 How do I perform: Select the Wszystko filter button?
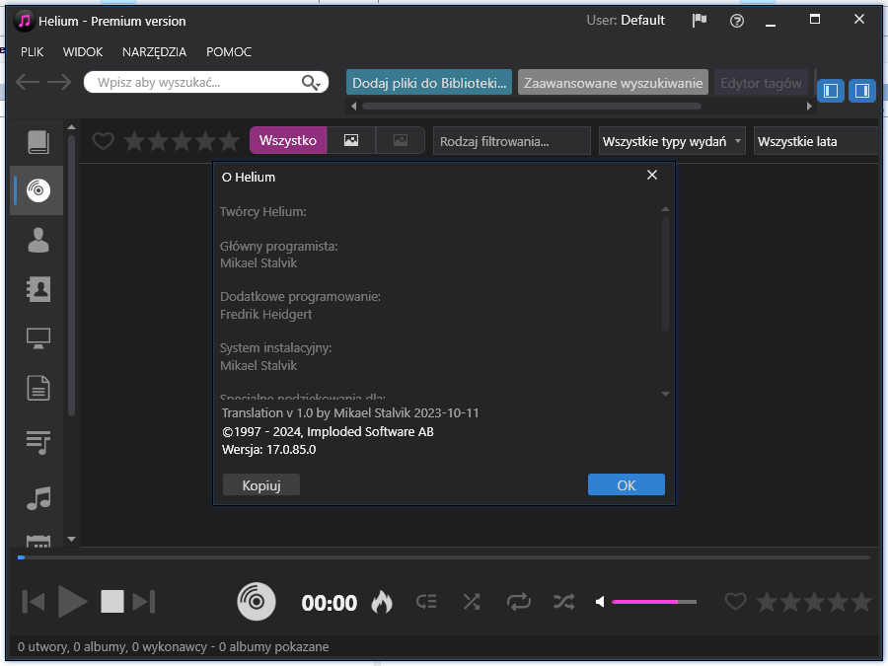pos(288,140)
